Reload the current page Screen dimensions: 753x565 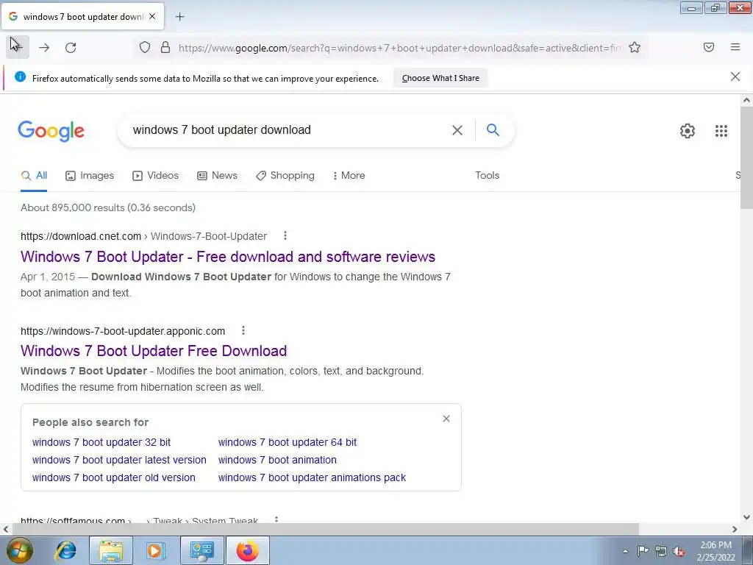71,47
